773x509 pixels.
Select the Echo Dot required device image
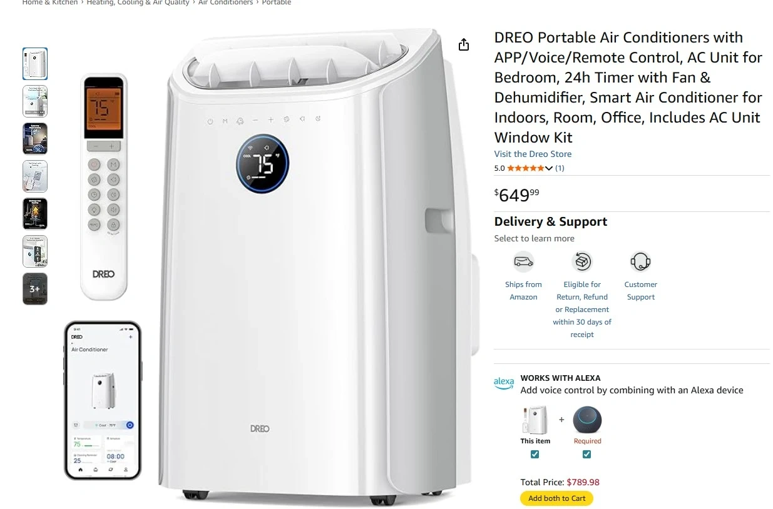[x=588, y=419]
